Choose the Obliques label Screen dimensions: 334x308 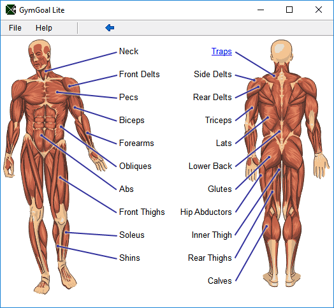(135, 166)
